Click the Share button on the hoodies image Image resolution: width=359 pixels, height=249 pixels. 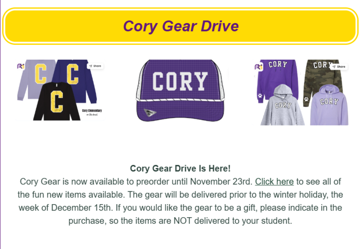click(339, 67)
